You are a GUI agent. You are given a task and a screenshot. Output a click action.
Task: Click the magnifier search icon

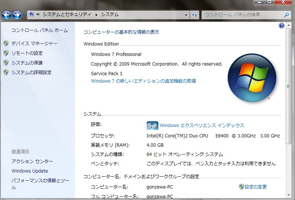point(286,15)
